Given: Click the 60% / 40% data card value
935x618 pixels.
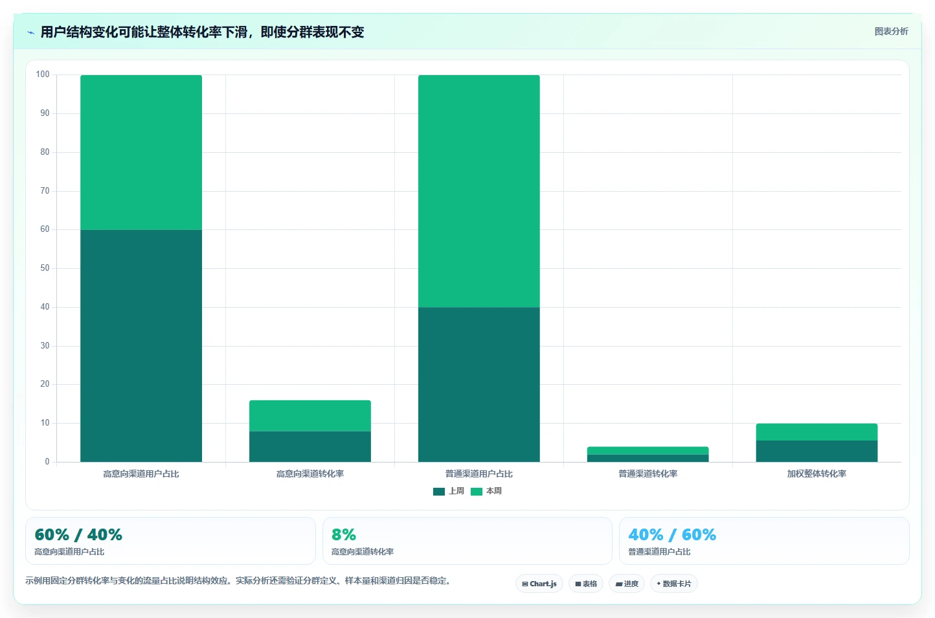Looking at the screenshot, I should (x=78, y=535).
